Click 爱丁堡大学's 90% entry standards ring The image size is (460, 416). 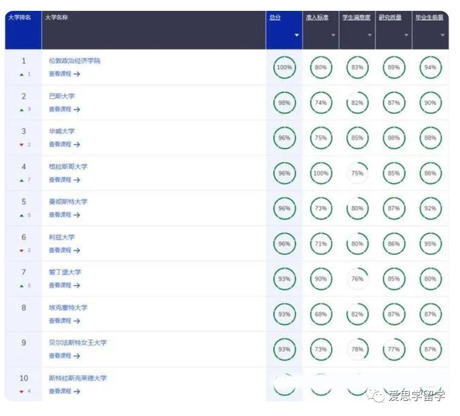[x=321, y=279]
